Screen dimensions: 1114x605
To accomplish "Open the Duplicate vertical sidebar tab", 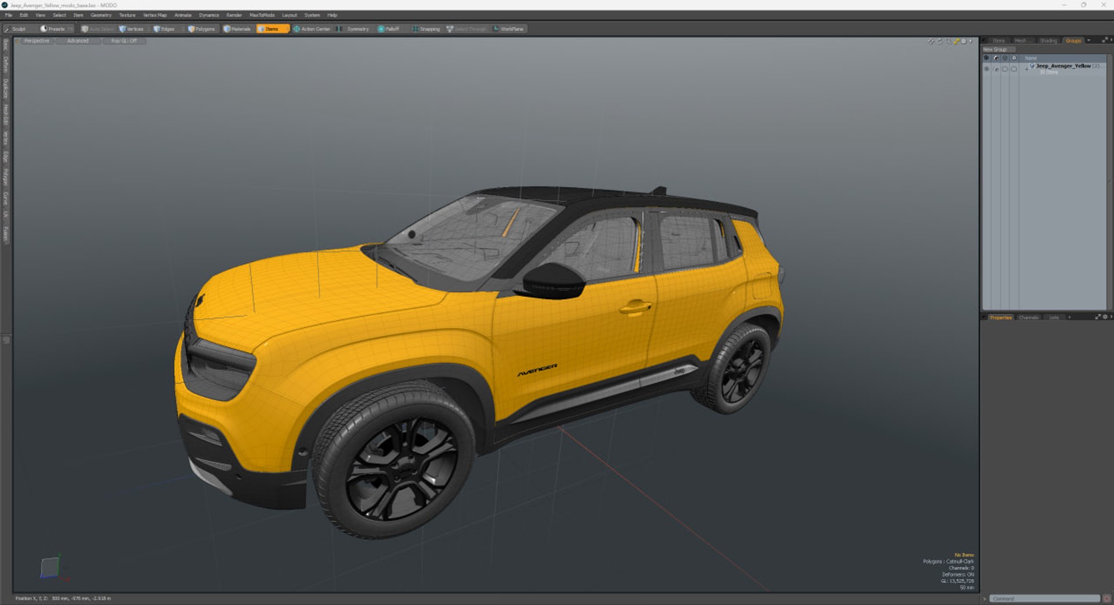I will click(x=6, y=89).
